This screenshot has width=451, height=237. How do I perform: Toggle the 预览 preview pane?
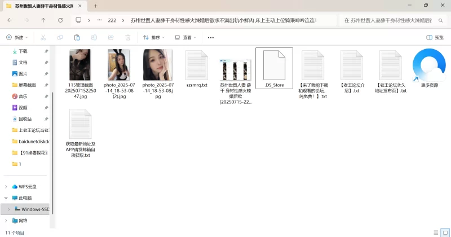click(x=435, y=37)
